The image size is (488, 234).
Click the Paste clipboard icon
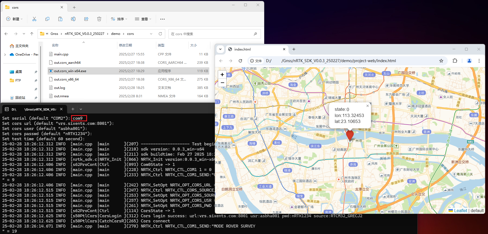pyautogui.click(x=60, y=19)
